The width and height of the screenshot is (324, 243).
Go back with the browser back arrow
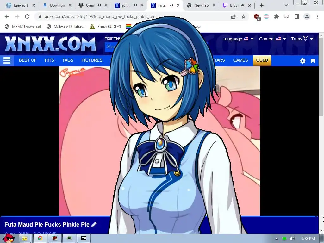(x=7, y=16)
